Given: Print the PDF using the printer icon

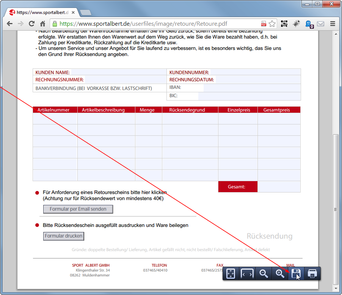Looking at the screenshot, I should pyautogui.click(x=312, y=273).
